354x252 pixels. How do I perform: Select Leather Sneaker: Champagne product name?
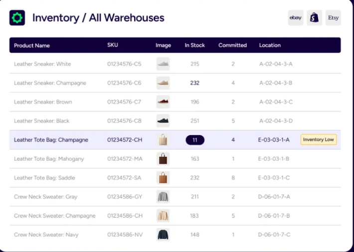[x=50, y=83]
